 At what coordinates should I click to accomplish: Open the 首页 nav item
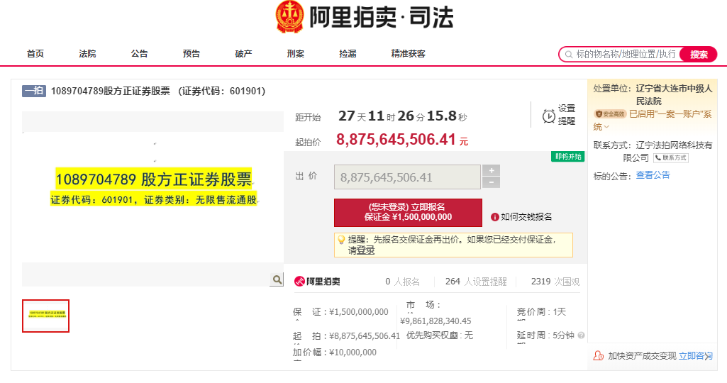click(x=35, y=54)
